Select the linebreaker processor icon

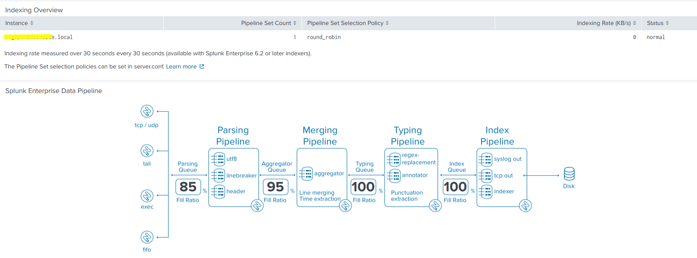click(x=218, y=176)
